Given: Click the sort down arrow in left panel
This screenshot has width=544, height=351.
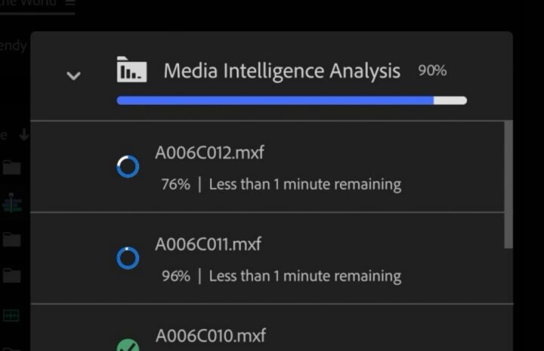Looking at the screenshot, I should (x=24, y=134).
